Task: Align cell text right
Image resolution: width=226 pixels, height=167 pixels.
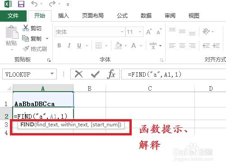Action: coord(192,46)
